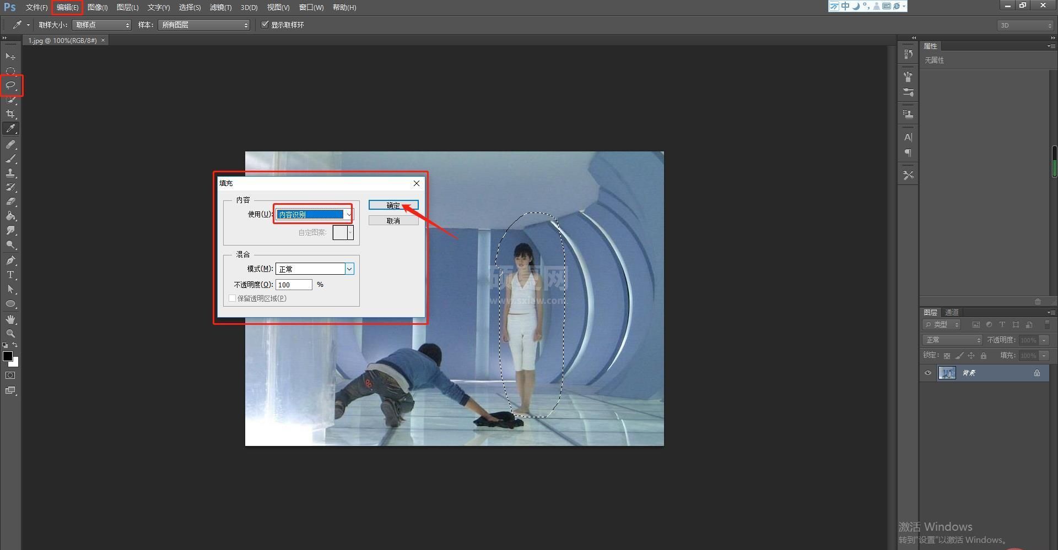Screen dimensions: 1058x550
Task: Select the Ellipse shape tool
Action: 10,304
